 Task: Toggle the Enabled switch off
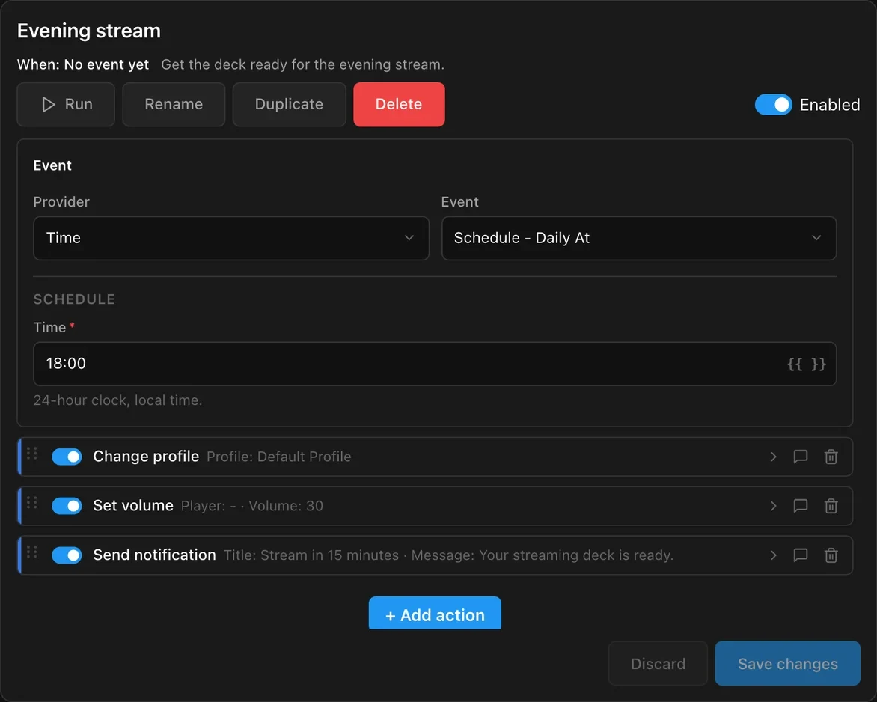click(773, 105)
